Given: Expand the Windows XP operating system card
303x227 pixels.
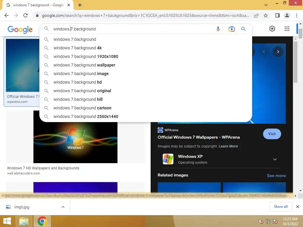Looking at the screenshot, I should (275, 159).
